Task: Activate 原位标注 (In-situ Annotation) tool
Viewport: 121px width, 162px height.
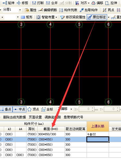Action: tap(97, 17)
